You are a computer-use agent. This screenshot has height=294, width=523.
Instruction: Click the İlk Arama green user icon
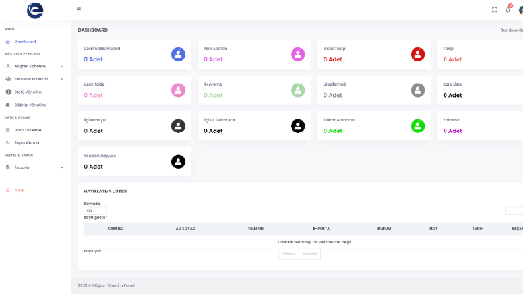298,90
